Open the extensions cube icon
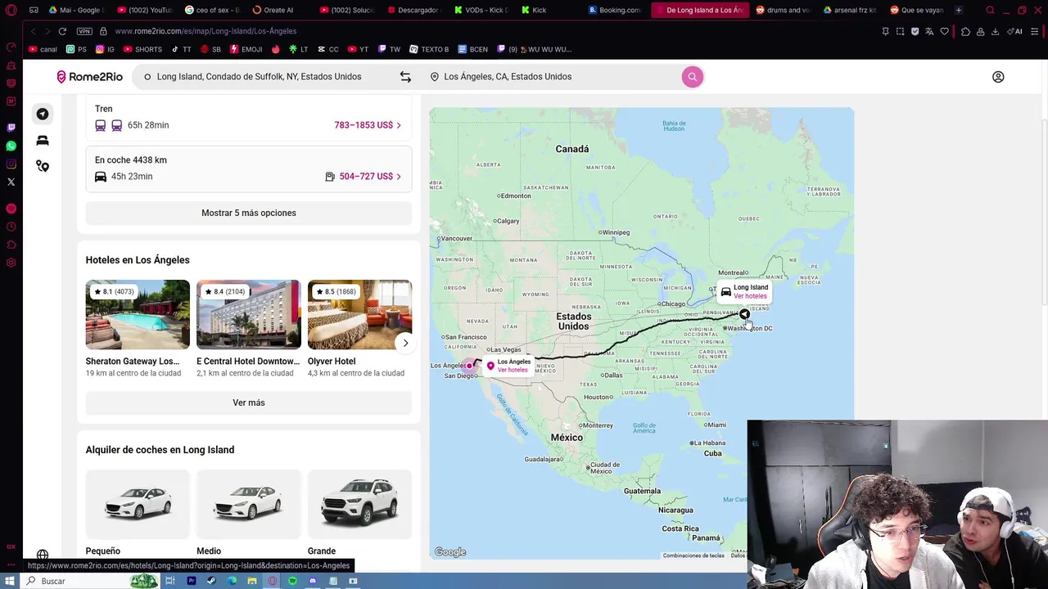 (965, 31)
